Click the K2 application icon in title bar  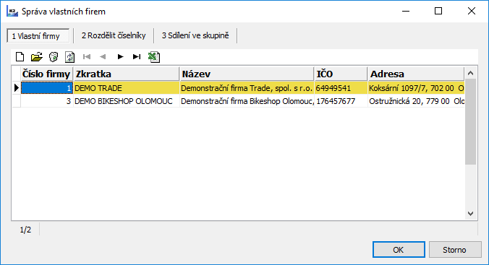(12, 12)
